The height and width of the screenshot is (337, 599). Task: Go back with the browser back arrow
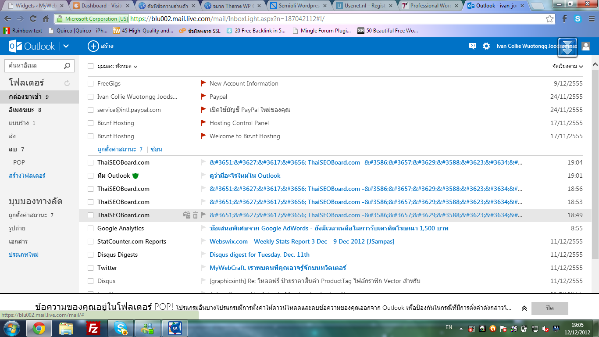[8, 19]
